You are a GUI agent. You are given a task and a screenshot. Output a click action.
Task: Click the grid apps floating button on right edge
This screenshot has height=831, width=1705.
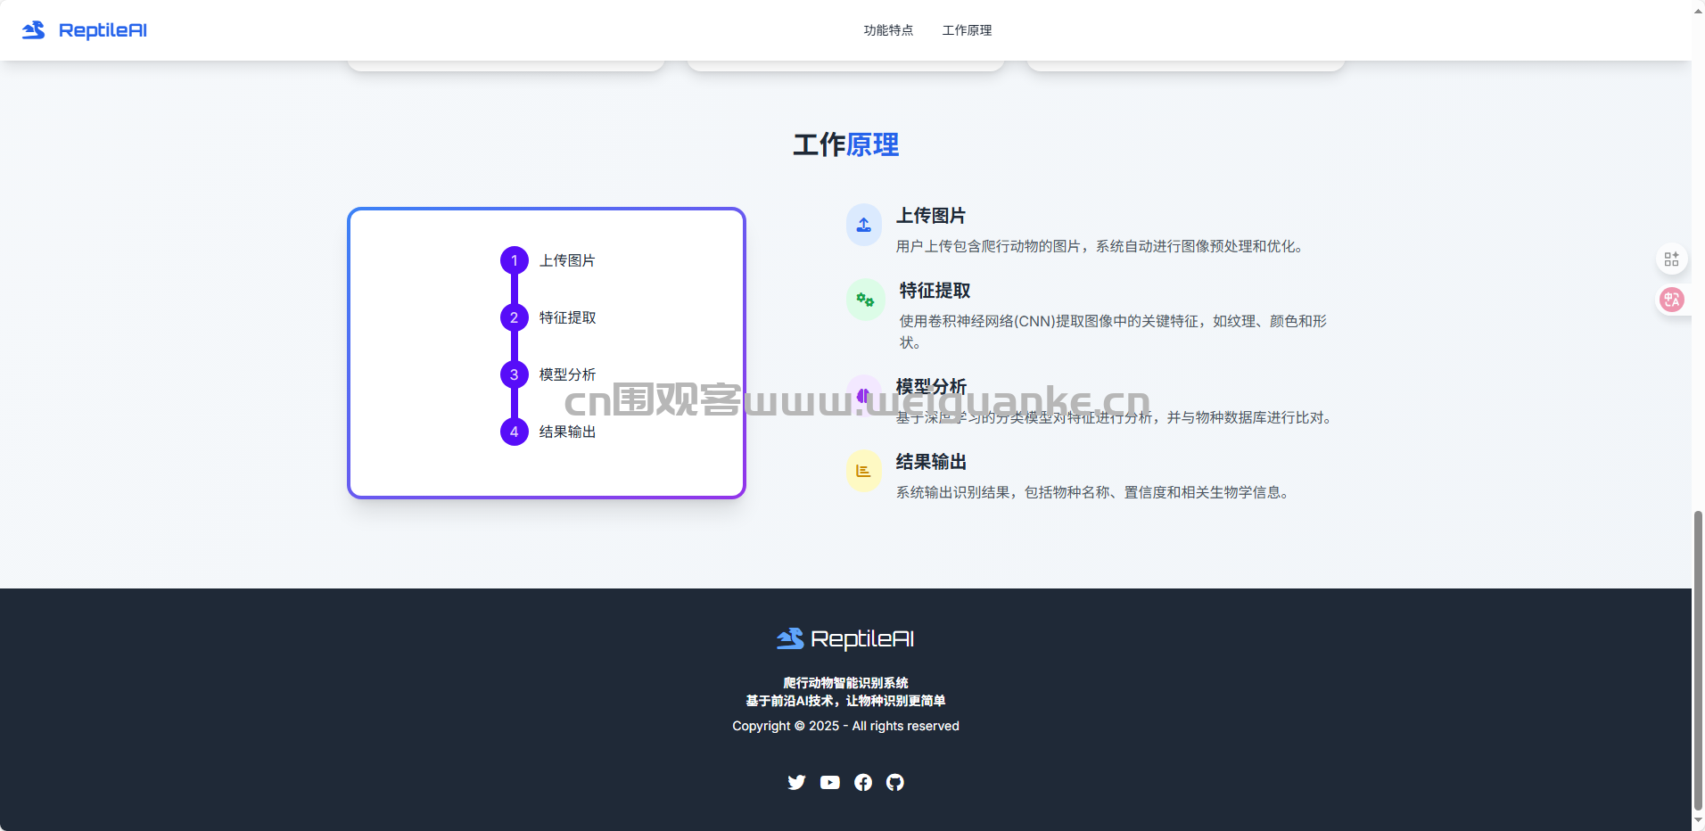tap(1671, 259)
